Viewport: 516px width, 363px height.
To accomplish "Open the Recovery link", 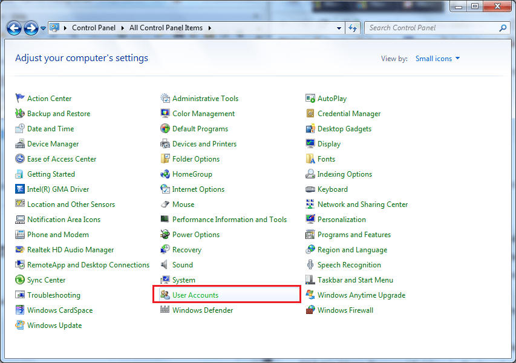I will [186, 250].
